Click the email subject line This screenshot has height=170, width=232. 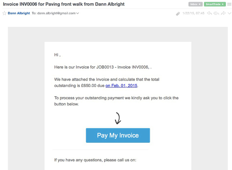click(x=64, y=4)
